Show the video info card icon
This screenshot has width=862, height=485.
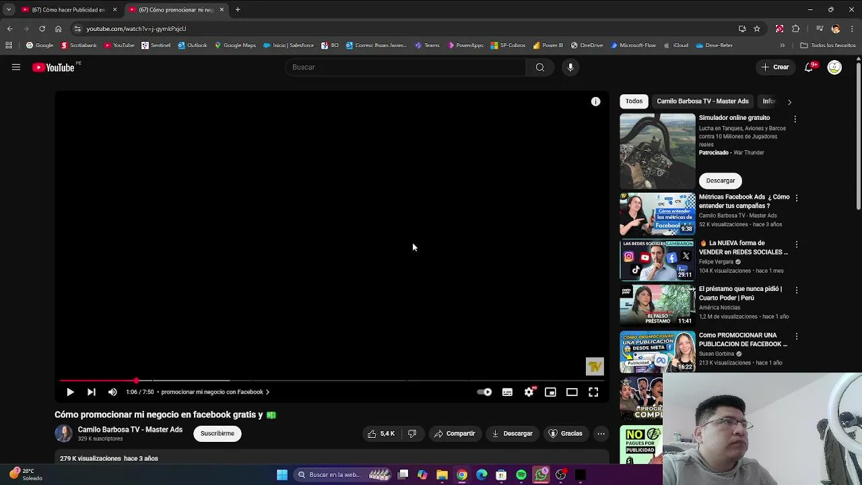tap(595, 102)
